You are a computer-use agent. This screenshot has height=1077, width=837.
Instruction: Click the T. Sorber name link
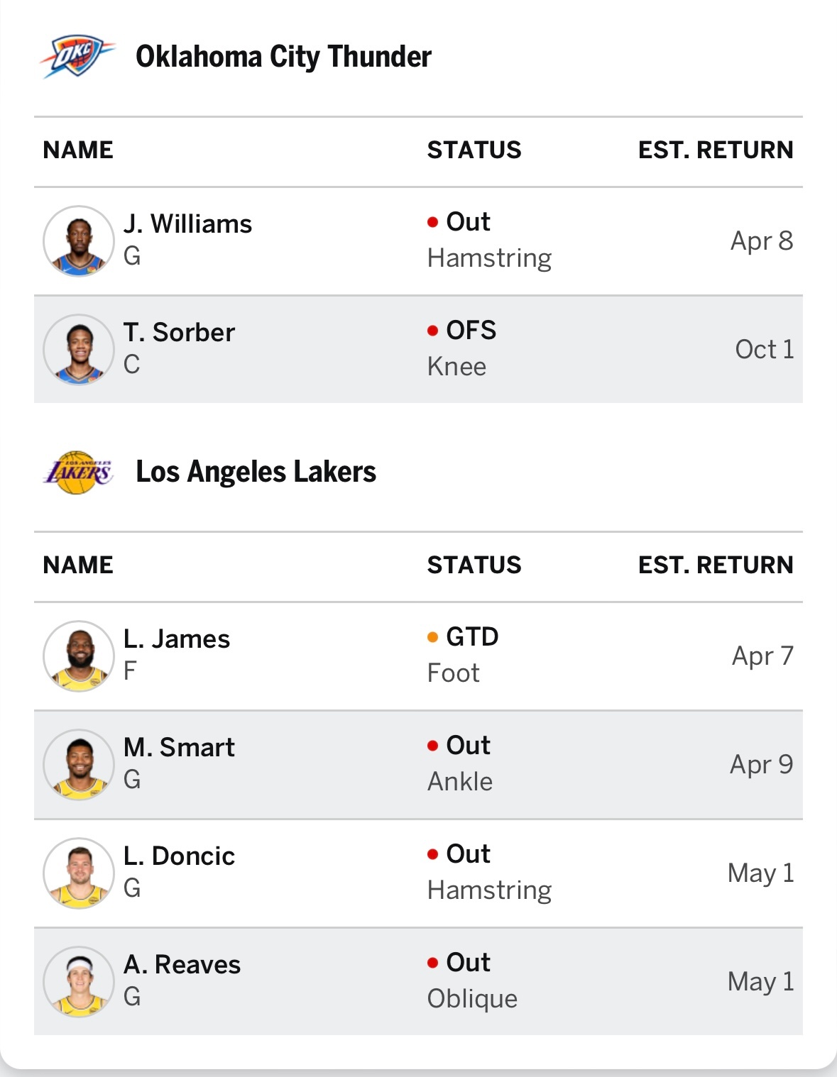(x=179, y=333)
